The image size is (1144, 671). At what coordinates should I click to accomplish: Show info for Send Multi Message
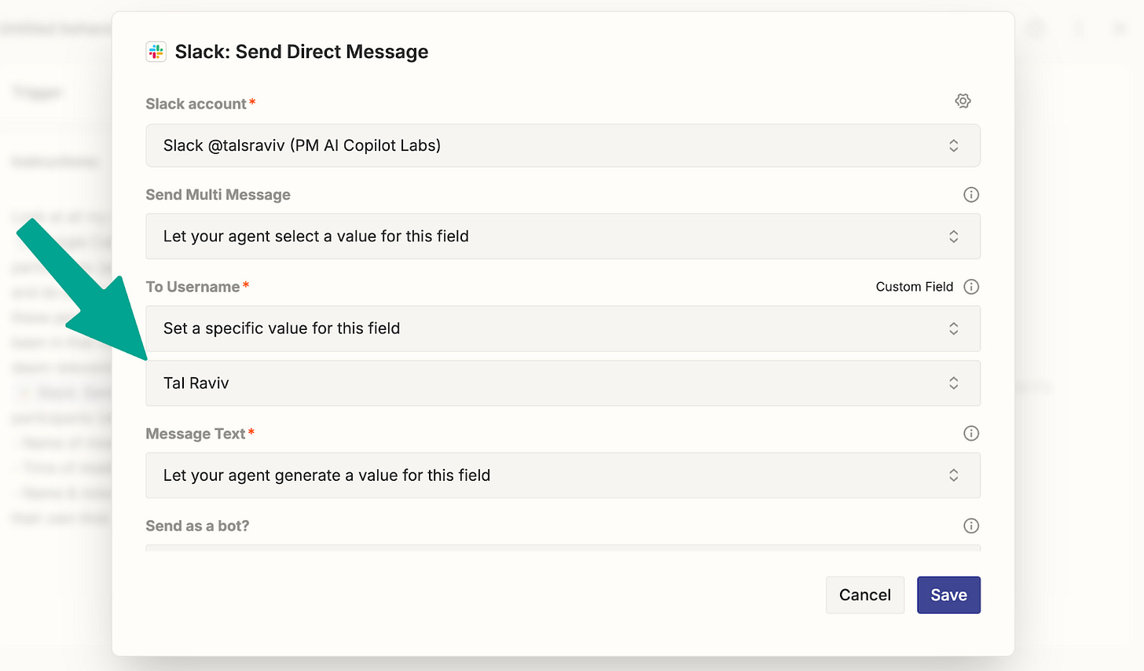point(971,195)
